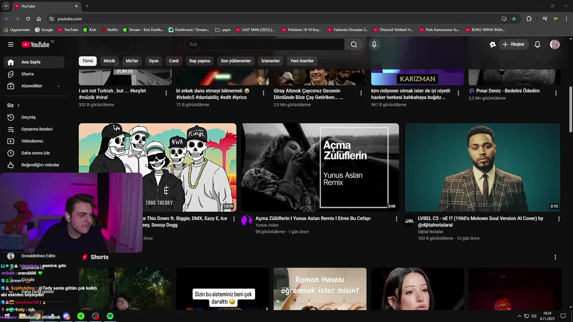Open the Dijital Notalar channel link
Image resolution: width=573 pixels, height=322 pixels.
431,232
